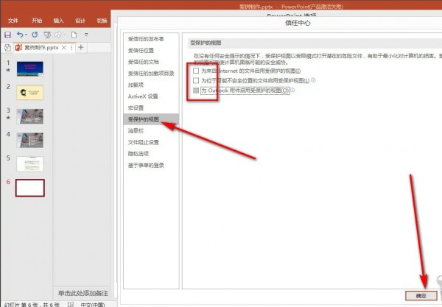Click transition star icon under slide 1
The image size is (442, 307).
8,70
